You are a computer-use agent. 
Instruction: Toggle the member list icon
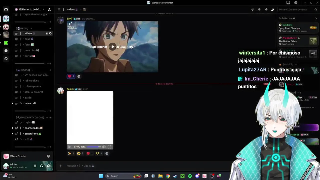273,9
